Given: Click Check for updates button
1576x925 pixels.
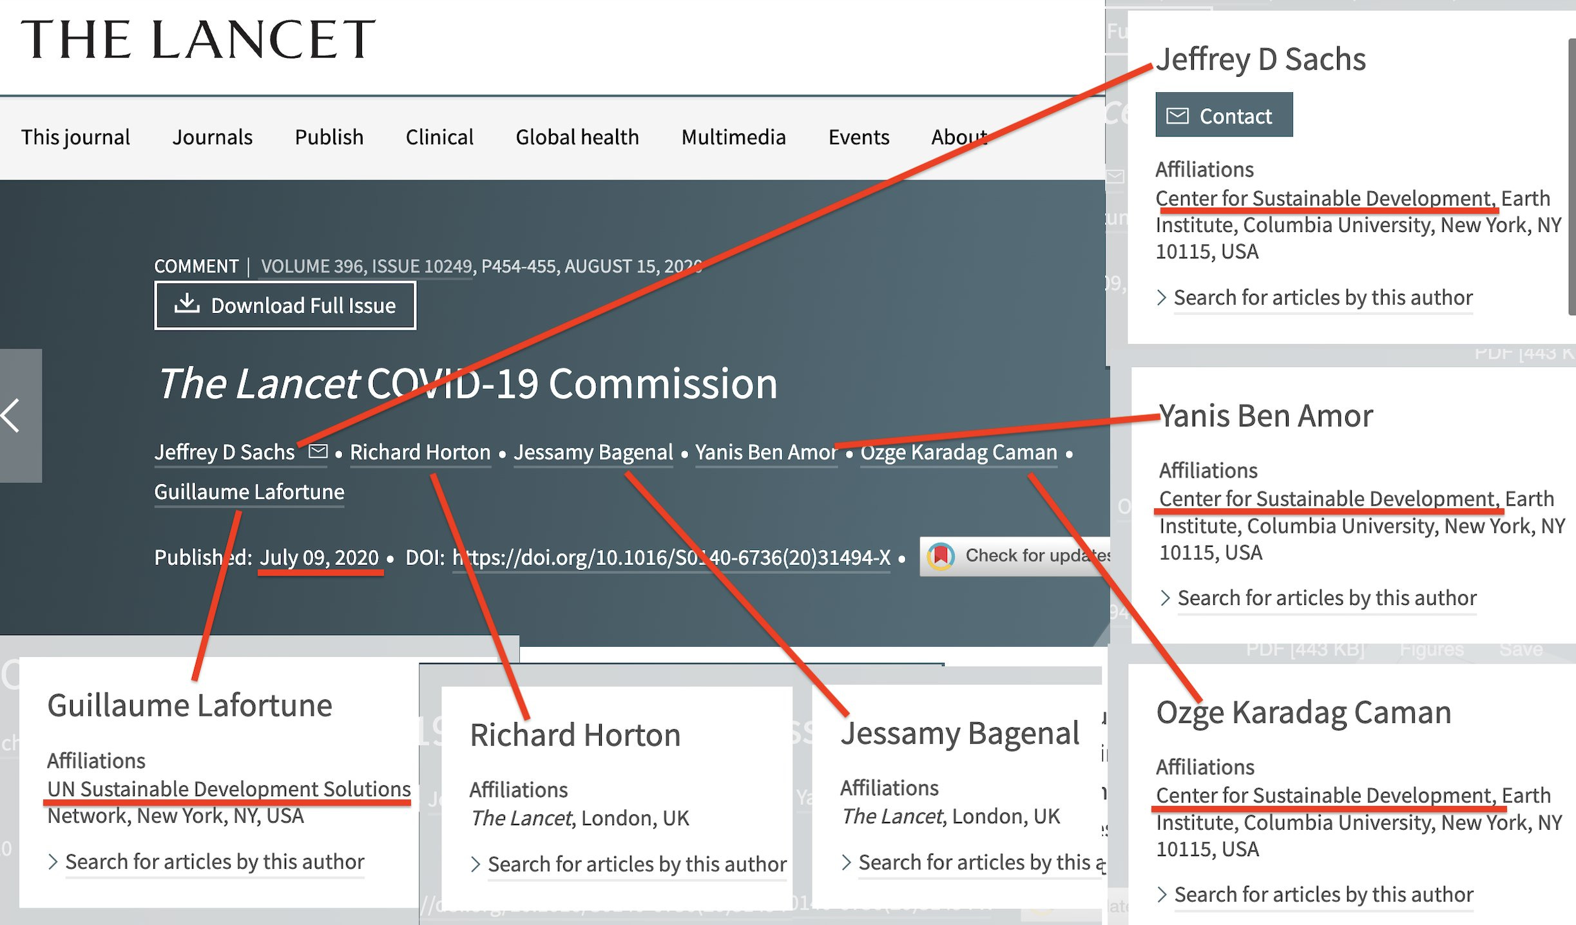Looking at the screenshot, I should (1015, 556).
